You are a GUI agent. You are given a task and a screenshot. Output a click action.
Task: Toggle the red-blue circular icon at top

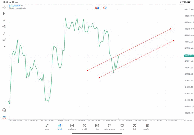tap(105, 8)
